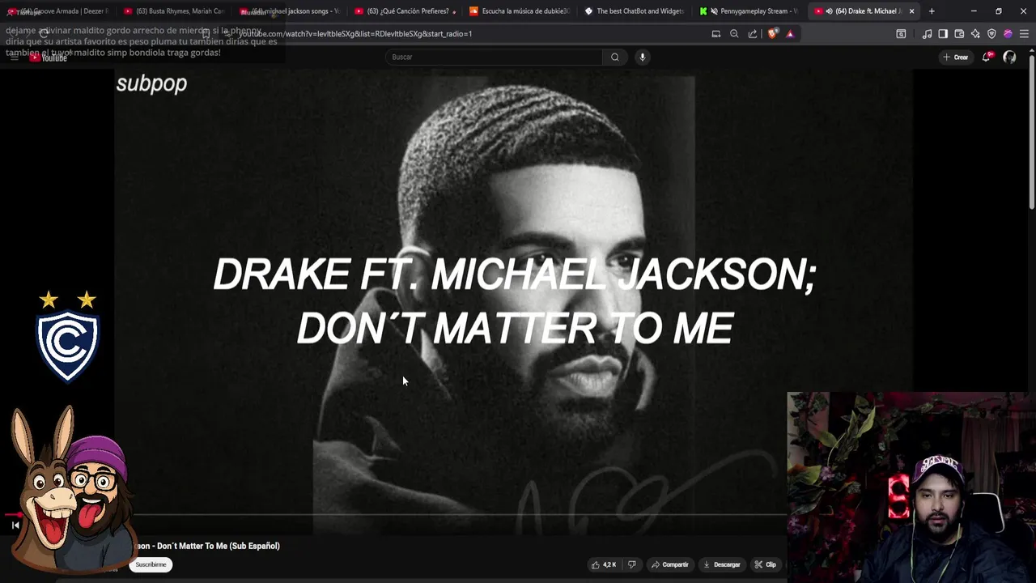Switch to the Busta Rhymes, Mariah Carey tab
The height and width of the screenshot is (583, 1036).
(x=173, y=11)
